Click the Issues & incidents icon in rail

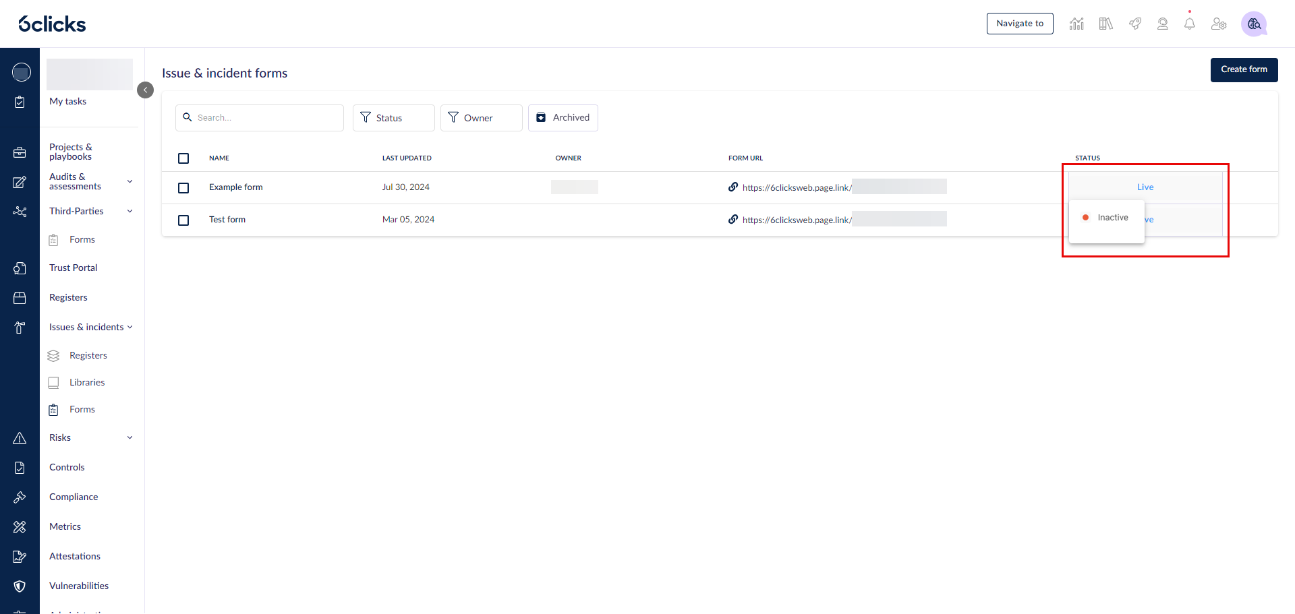[x=20, y=328]
